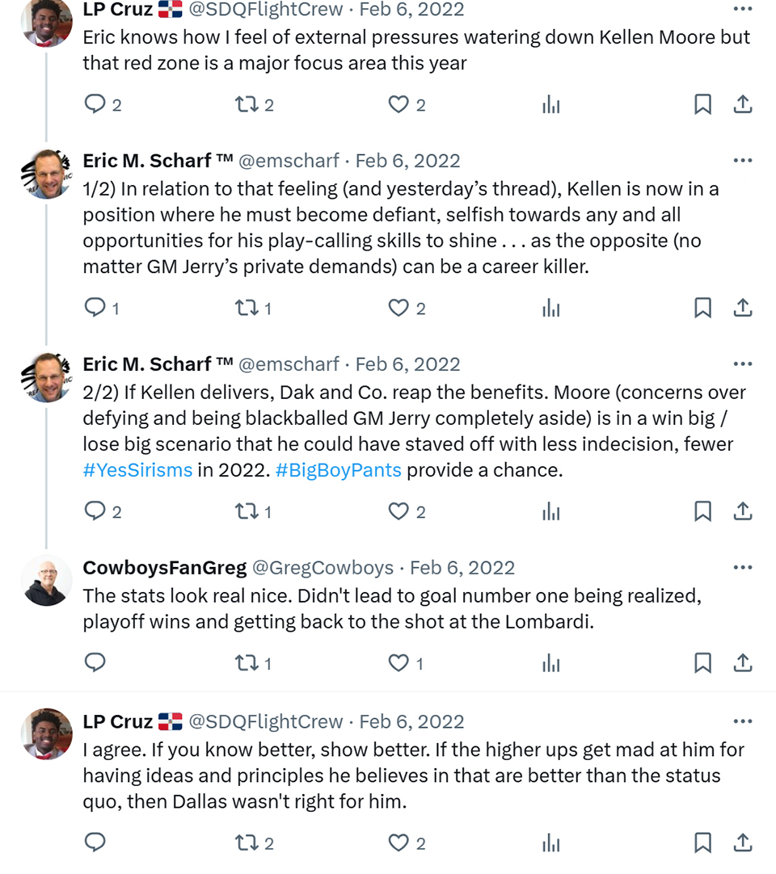This screenshot has width=776, height=874.
Task: View analytics on last LP Cruz tweet
Action: coord(550,842)
